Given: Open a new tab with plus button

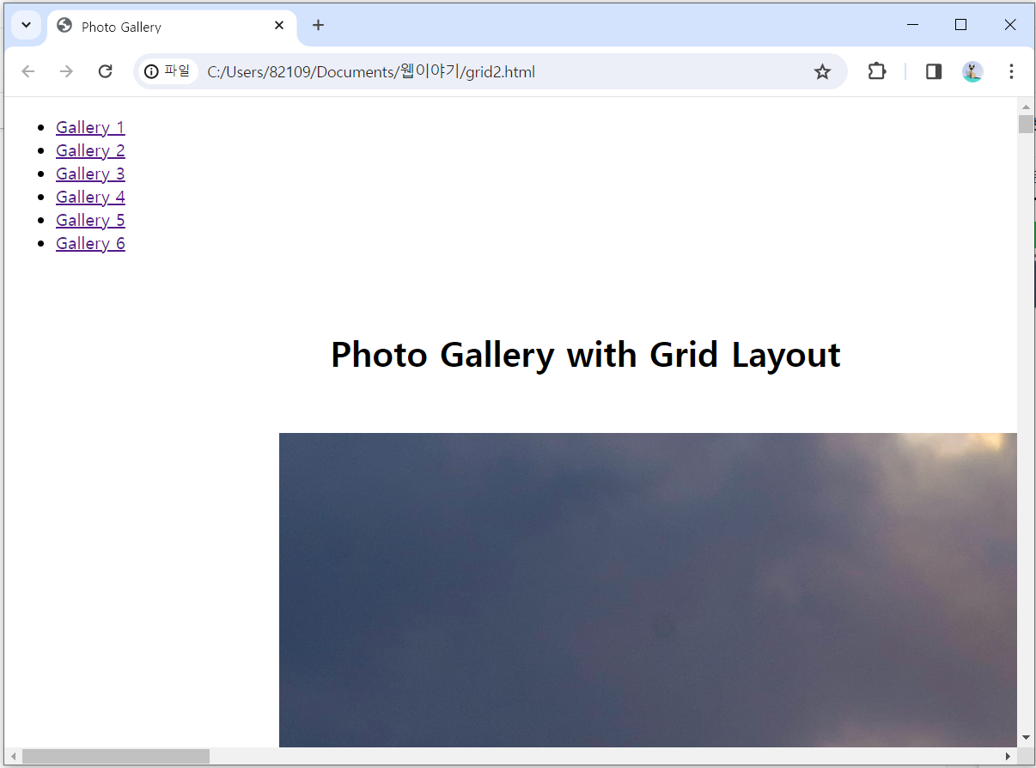Looking at the screenshot, I should coord(318,25).
